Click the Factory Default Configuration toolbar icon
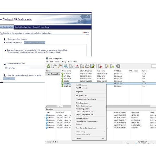This screenshot has width=156, height=156. click(107, 66)
